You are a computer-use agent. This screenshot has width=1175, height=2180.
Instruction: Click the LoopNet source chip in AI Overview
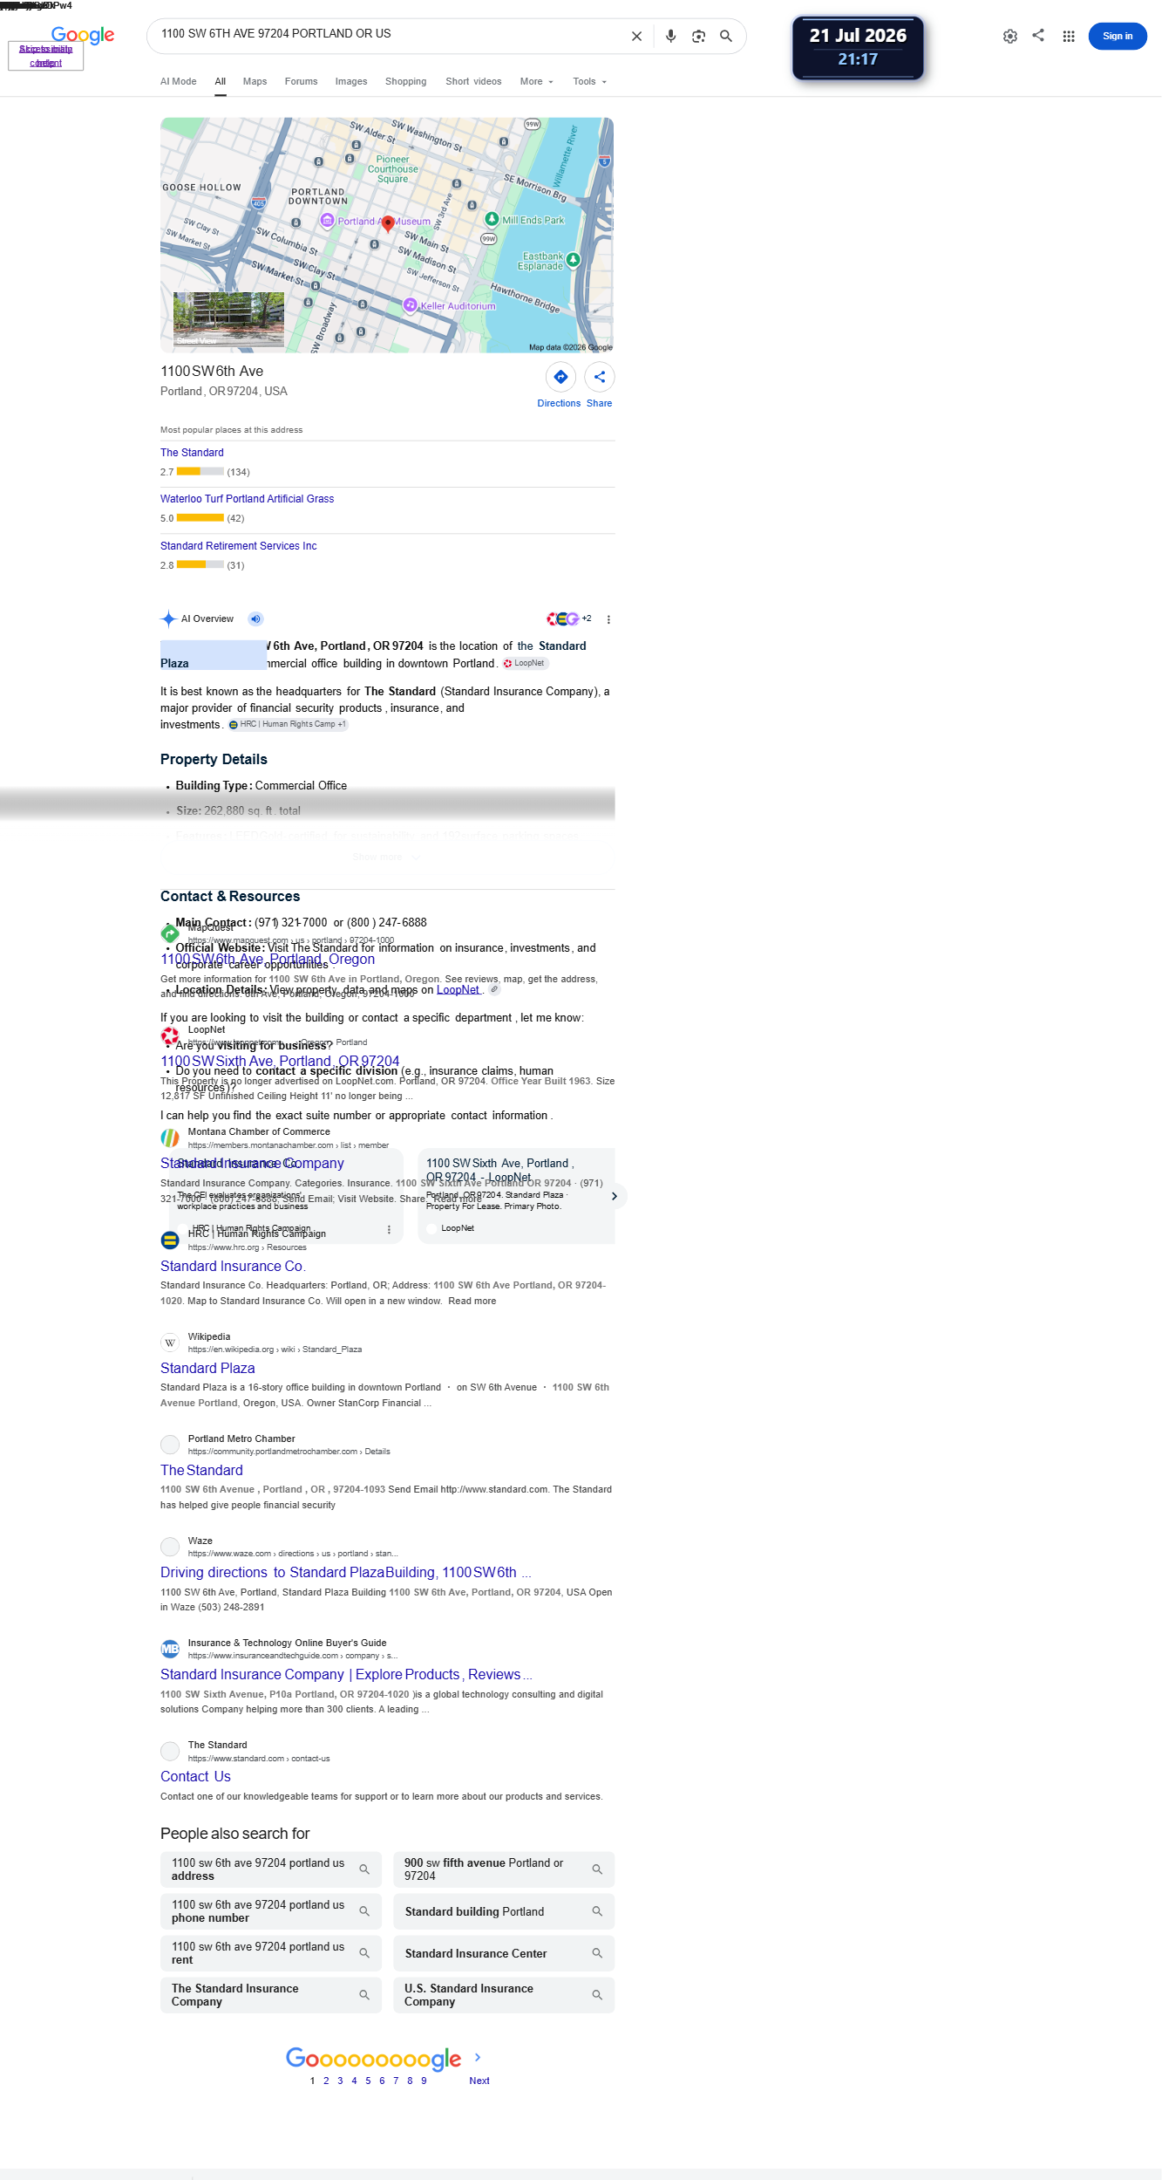(x=524, y=663)
